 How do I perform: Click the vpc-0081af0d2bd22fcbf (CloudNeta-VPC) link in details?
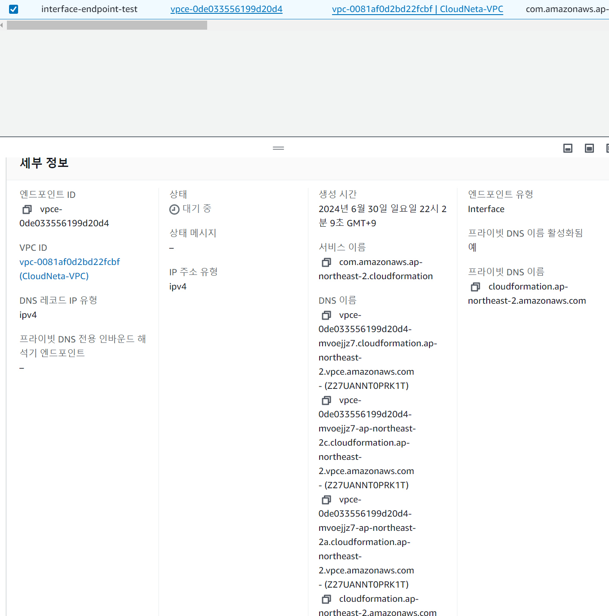(69, 269)
